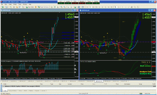Switch to the News terminal tab
The height and width of the screenshot is (95, 157).
point(20,91)
